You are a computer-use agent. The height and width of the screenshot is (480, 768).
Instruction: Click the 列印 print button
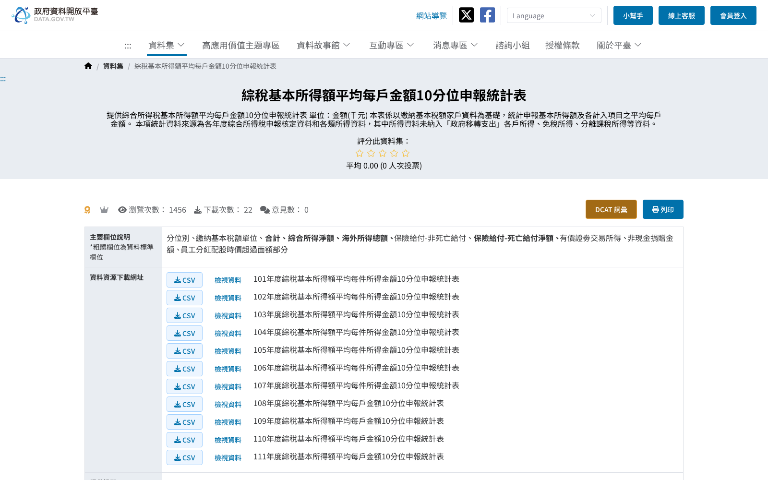(x=663, y=209)
